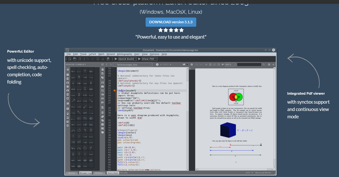Click the Copy toolbar icon

(x=98, y=59)
